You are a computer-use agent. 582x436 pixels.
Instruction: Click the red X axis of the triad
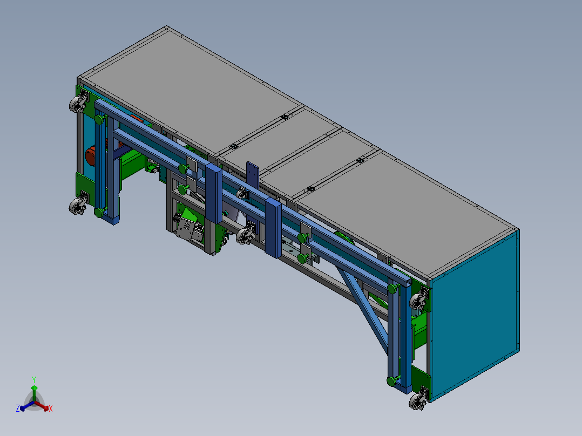tap(42, 405)
